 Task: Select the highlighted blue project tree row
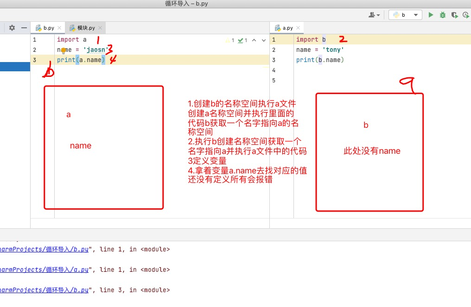coord(15,67)
